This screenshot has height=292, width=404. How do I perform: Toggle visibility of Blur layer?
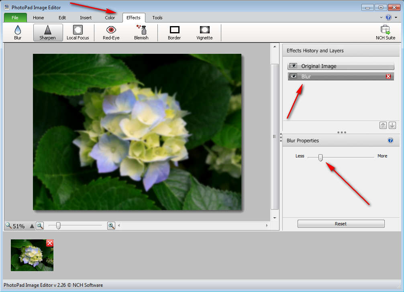(293, 76)
